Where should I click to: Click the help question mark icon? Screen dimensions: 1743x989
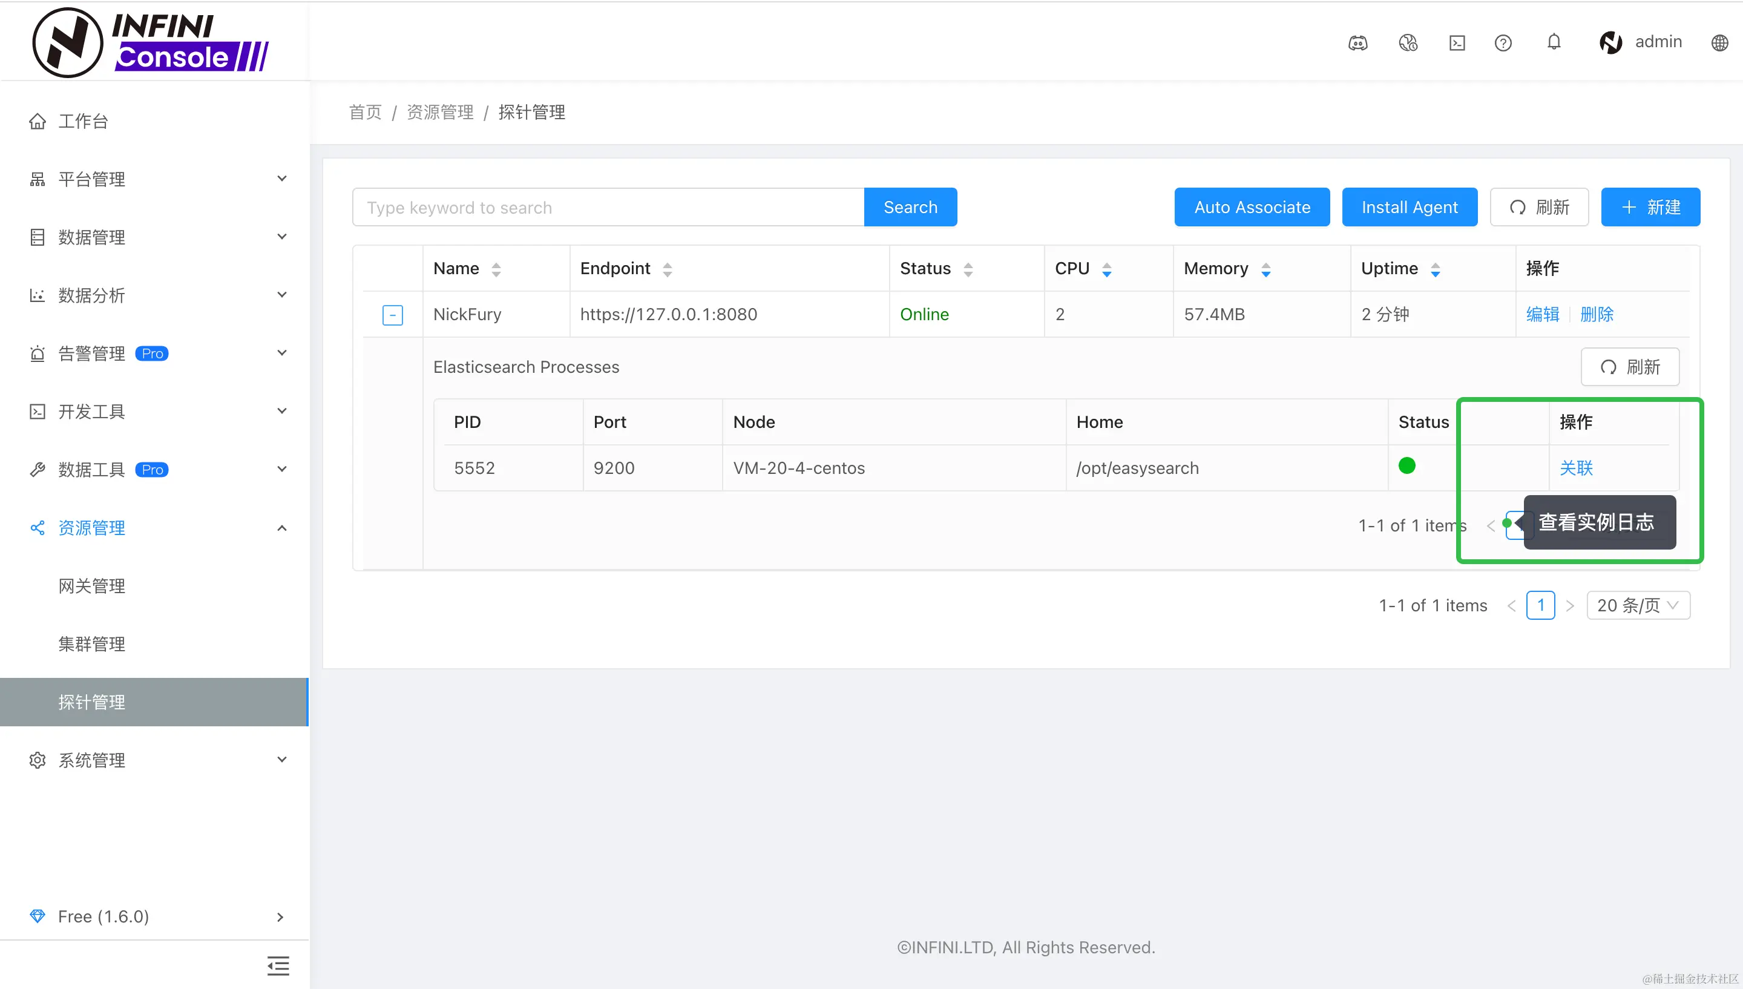click(1503, 43)
